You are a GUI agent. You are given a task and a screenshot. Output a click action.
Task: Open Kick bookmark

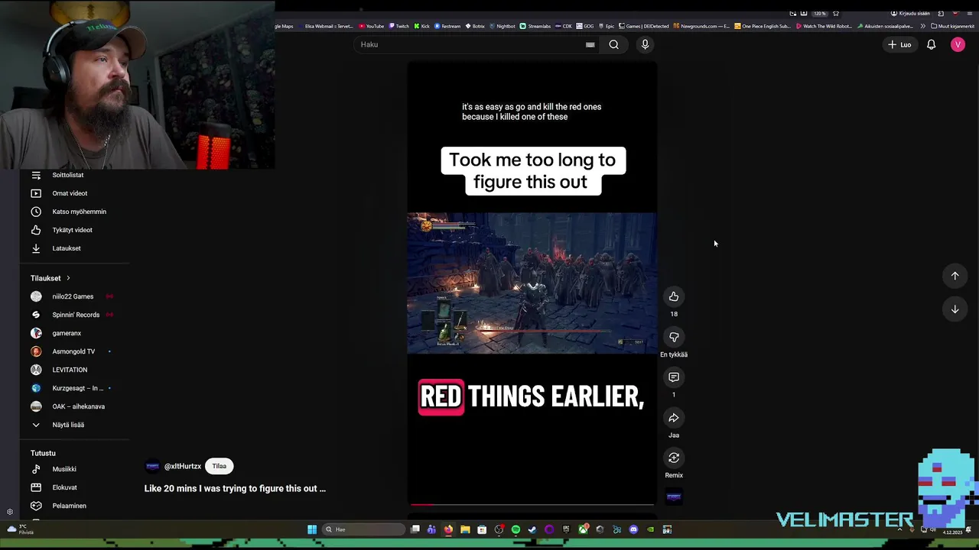[x=421, y=26]
